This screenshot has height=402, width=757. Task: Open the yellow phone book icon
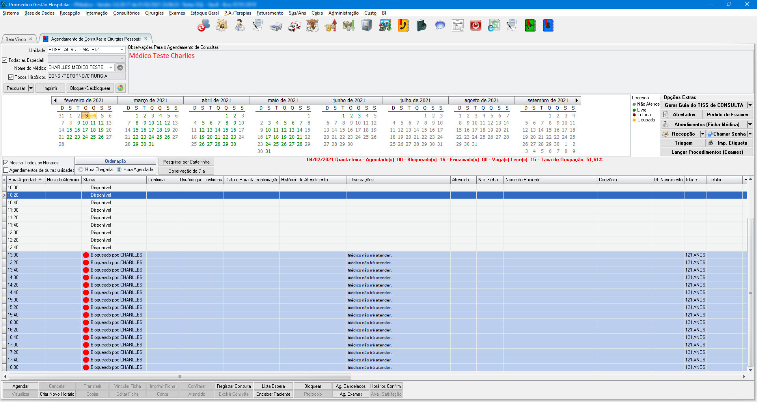click(x=403, y=26)
